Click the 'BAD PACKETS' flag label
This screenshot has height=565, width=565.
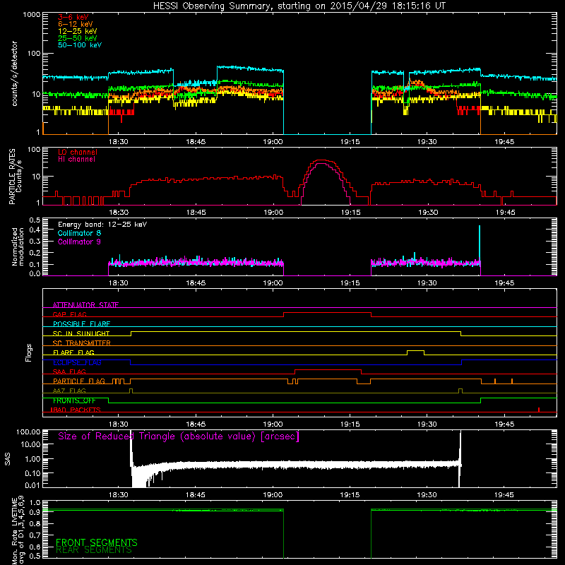pos(76,410)
